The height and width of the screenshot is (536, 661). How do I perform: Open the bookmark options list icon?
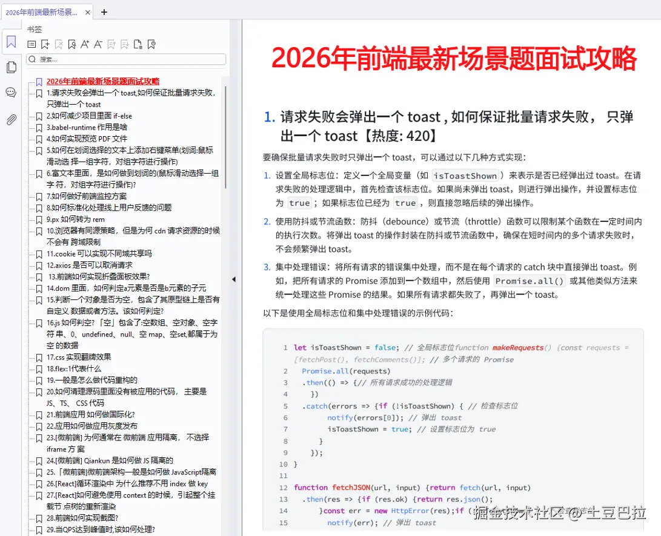[x=32, y=44]
